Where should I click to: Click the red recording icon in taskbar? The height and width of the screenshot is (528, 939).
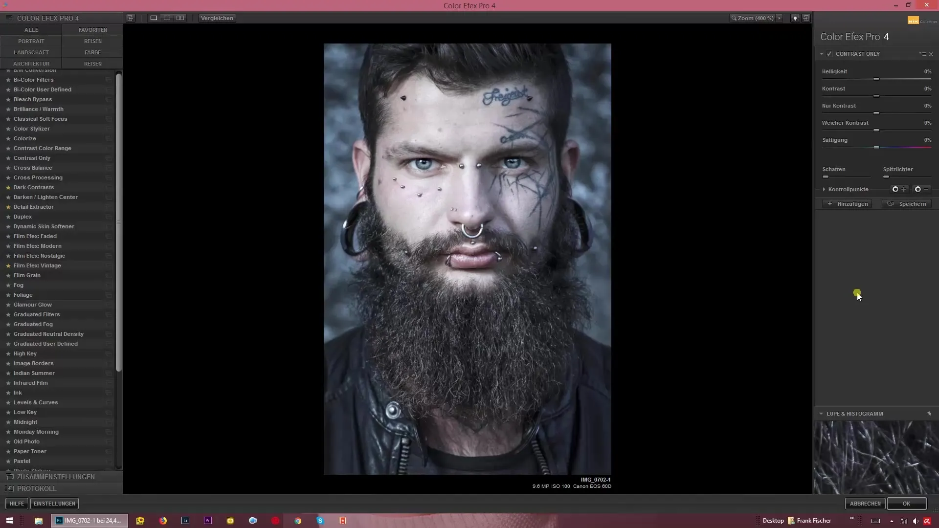[x=275, y=521]
